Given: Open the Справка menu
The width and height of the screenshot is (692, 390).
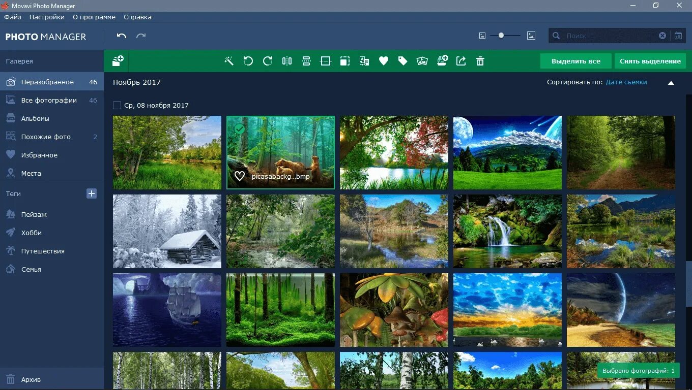Looking at the screenshot, I should 137,17.
